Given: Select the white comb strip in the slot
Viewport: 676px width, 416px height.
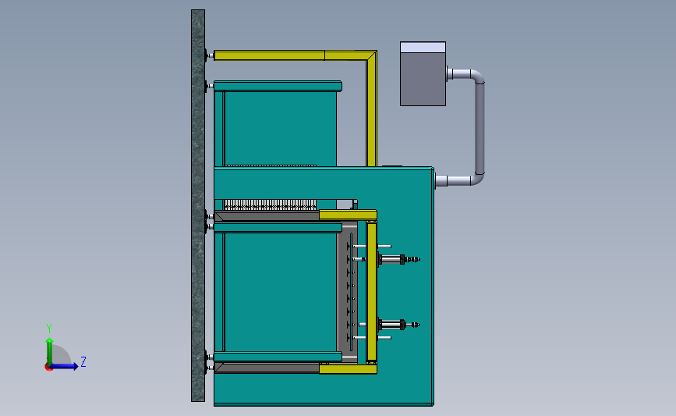Looking at the screenshot, I should point(271,204).
